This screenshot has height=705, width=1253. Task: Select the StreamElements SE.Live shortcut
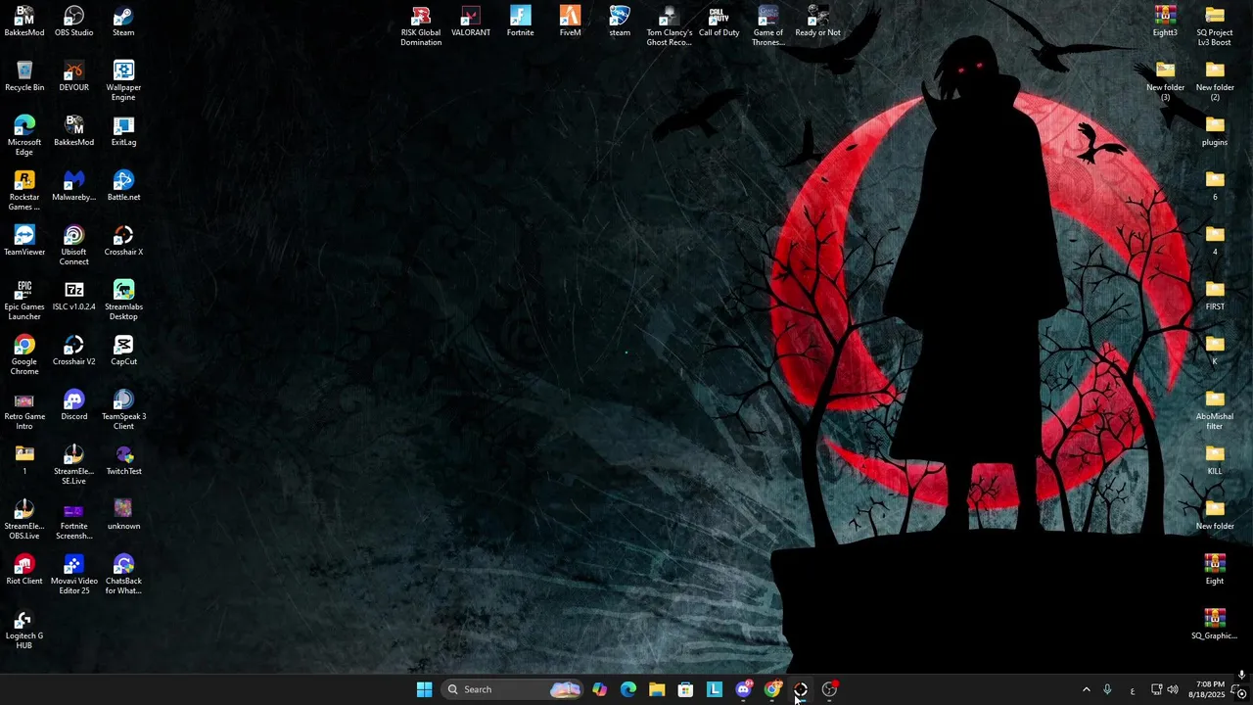[73, 465]
